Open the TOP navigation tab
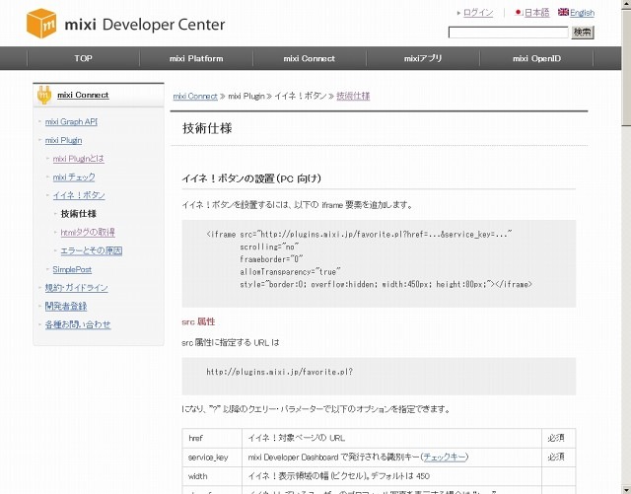The image size is (631, 494). pyautogui.click(x=83, y=58)
